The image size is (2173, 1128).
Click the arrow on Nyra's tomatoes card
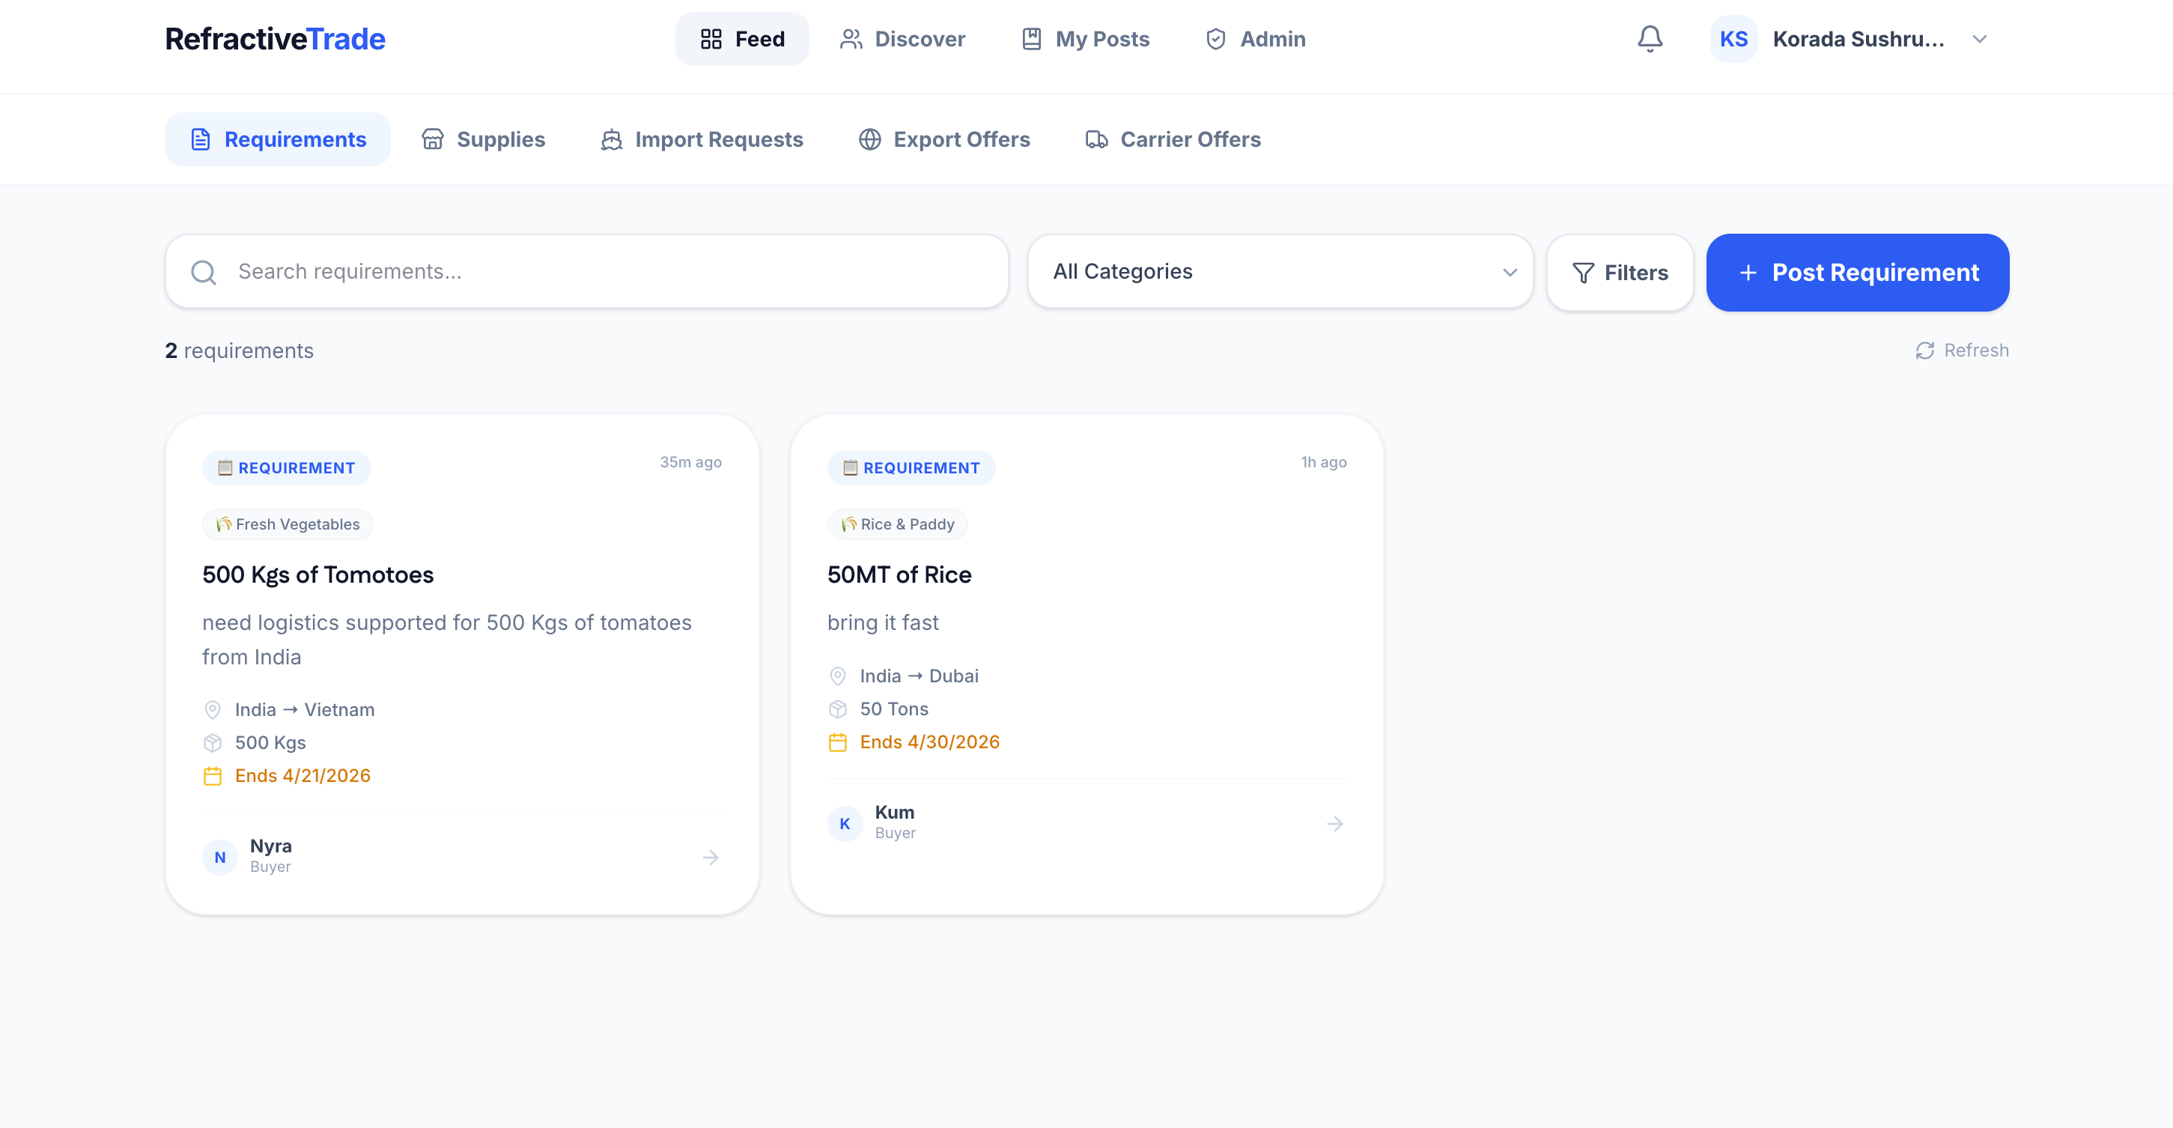click(x=711, y=857)
